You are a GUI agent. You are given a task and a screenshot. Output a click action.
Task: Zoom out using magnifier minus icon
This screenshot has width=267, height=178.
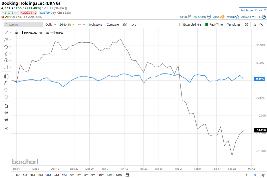coord(6,120)
